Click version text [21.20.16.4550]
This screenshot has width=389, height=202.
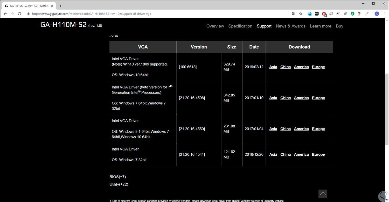click(192, 129)
